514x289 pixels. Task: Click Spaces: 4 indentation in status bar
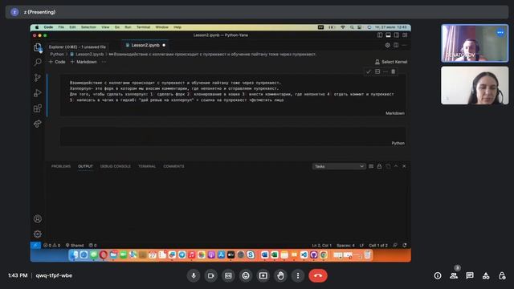point(345,245)
